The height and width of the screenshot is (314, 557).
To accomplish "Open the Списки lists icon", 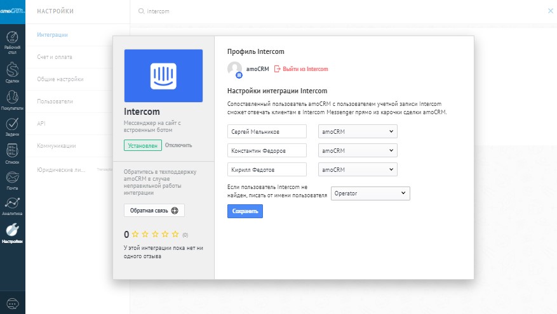I will point(12,152).
